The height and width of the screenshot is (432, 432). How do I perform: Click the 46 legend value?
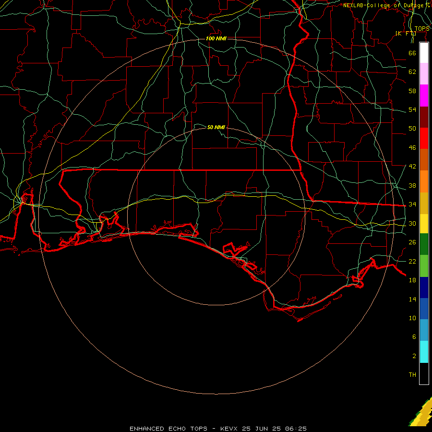[x=412, y=148]
